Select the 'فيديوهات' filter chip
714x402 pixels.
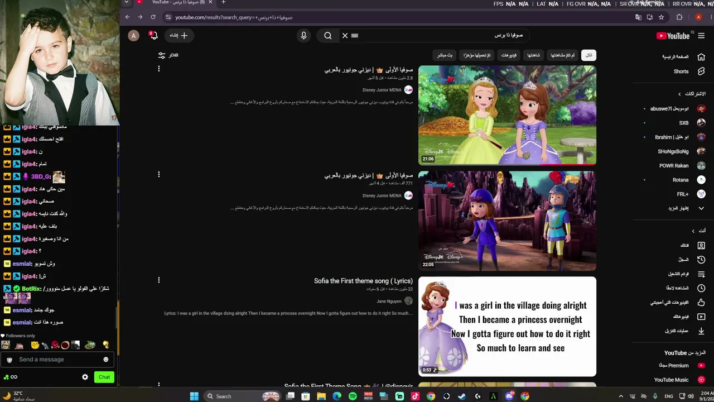point(509,55)
